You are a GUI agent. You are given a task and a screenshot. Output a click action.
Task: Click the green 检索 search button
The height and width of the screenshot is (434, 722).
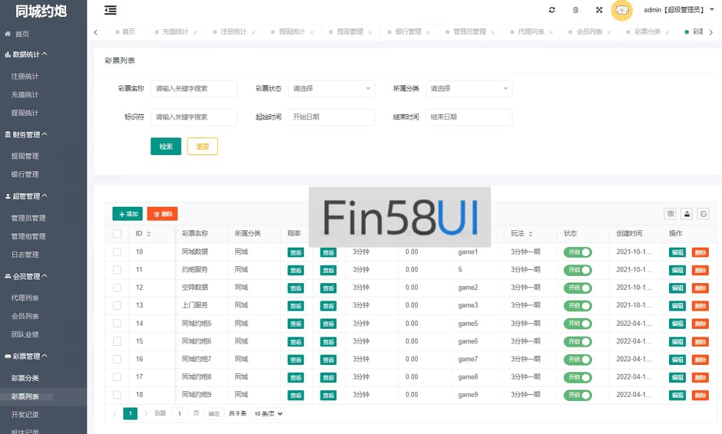[165, 146]
